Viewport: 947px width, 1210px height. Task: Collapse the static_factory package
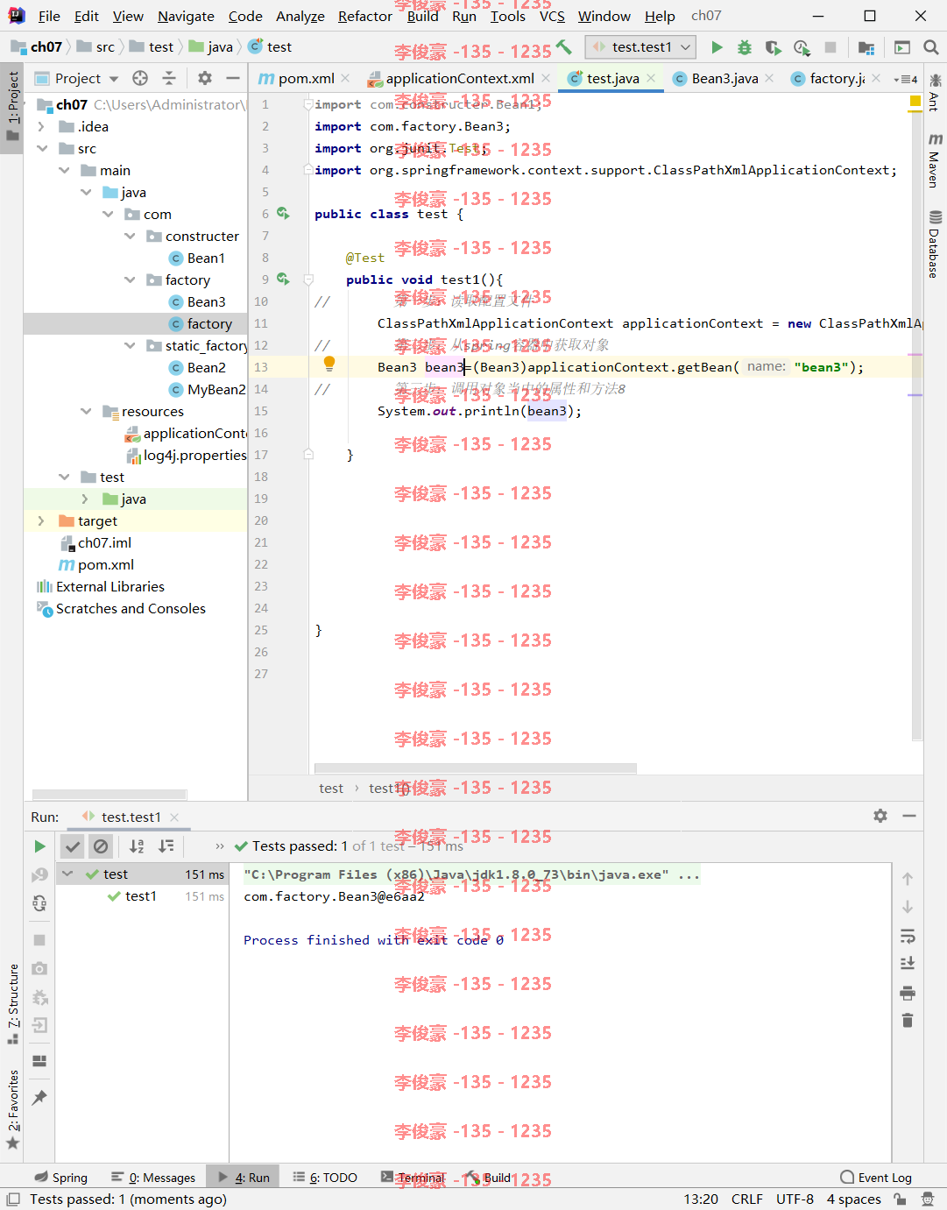pos(130,345)
